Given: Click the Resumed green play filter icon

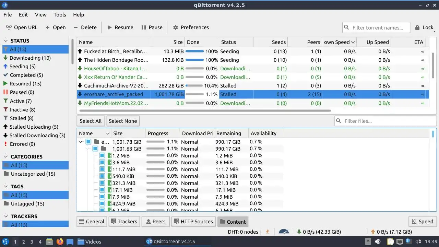Looking at the screenshot, I should [x=5, y=84].
